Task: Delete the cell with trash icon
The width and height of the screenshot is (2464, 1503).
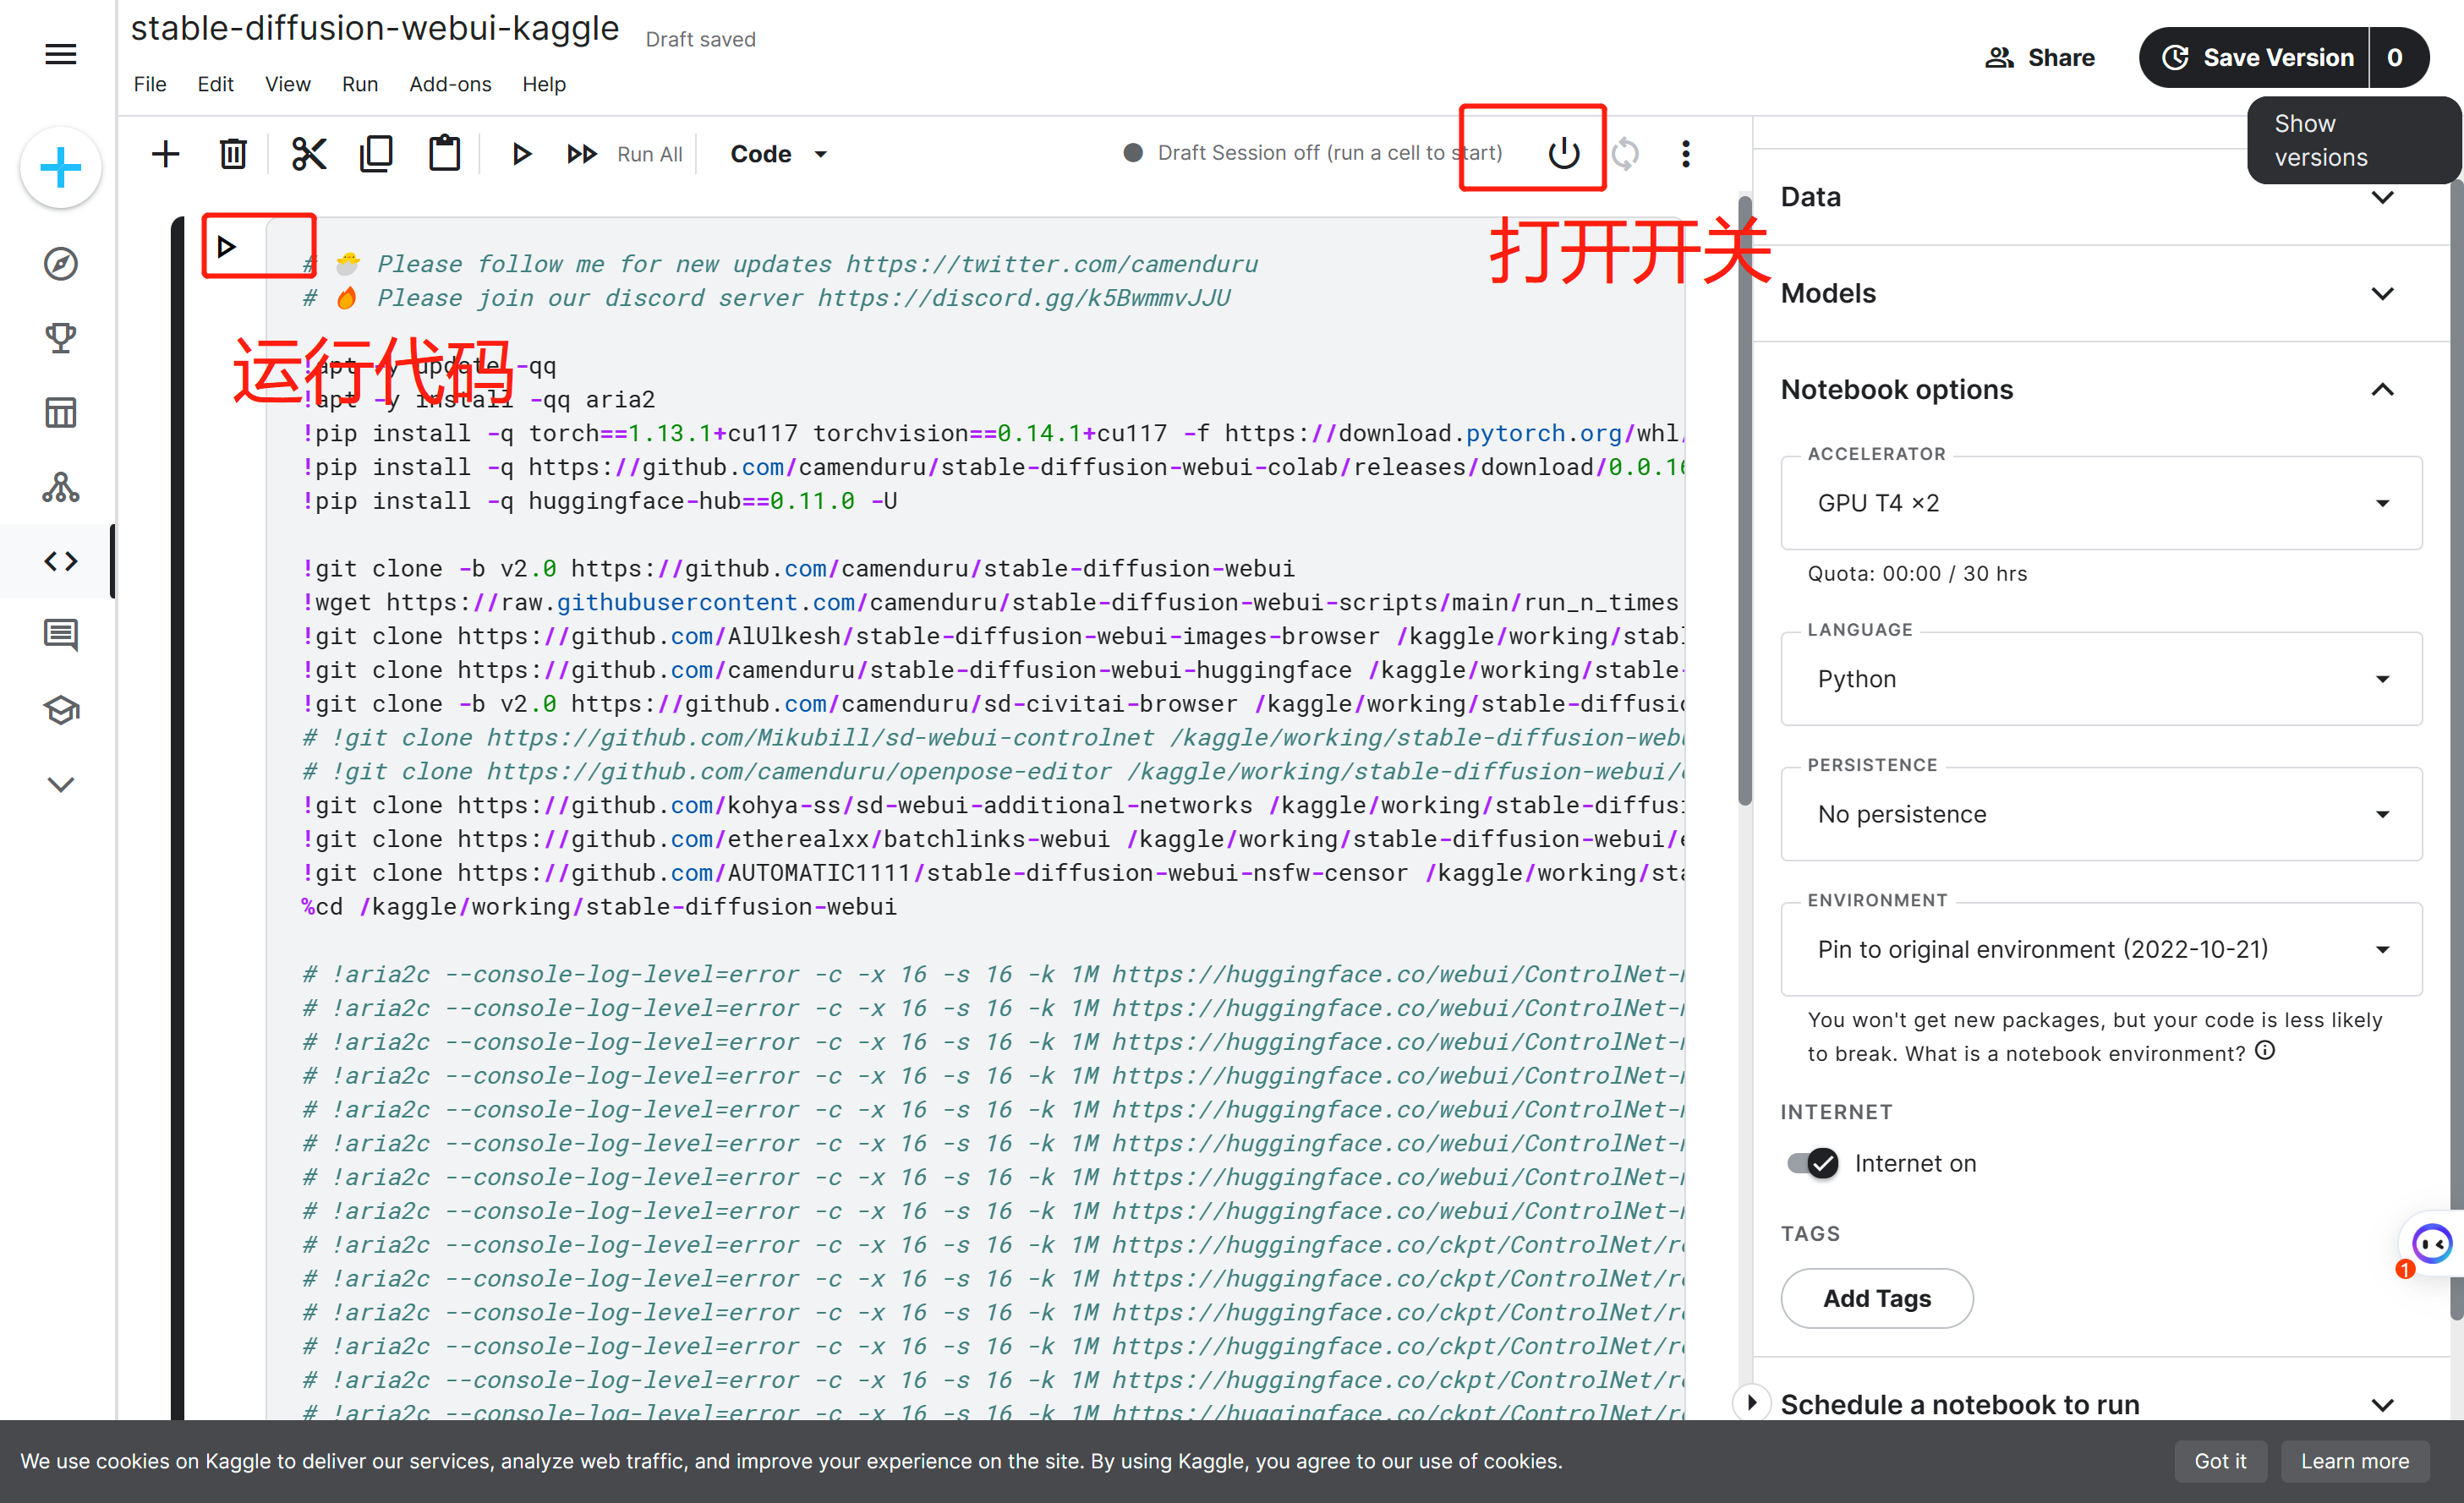Action: [233, 154]
